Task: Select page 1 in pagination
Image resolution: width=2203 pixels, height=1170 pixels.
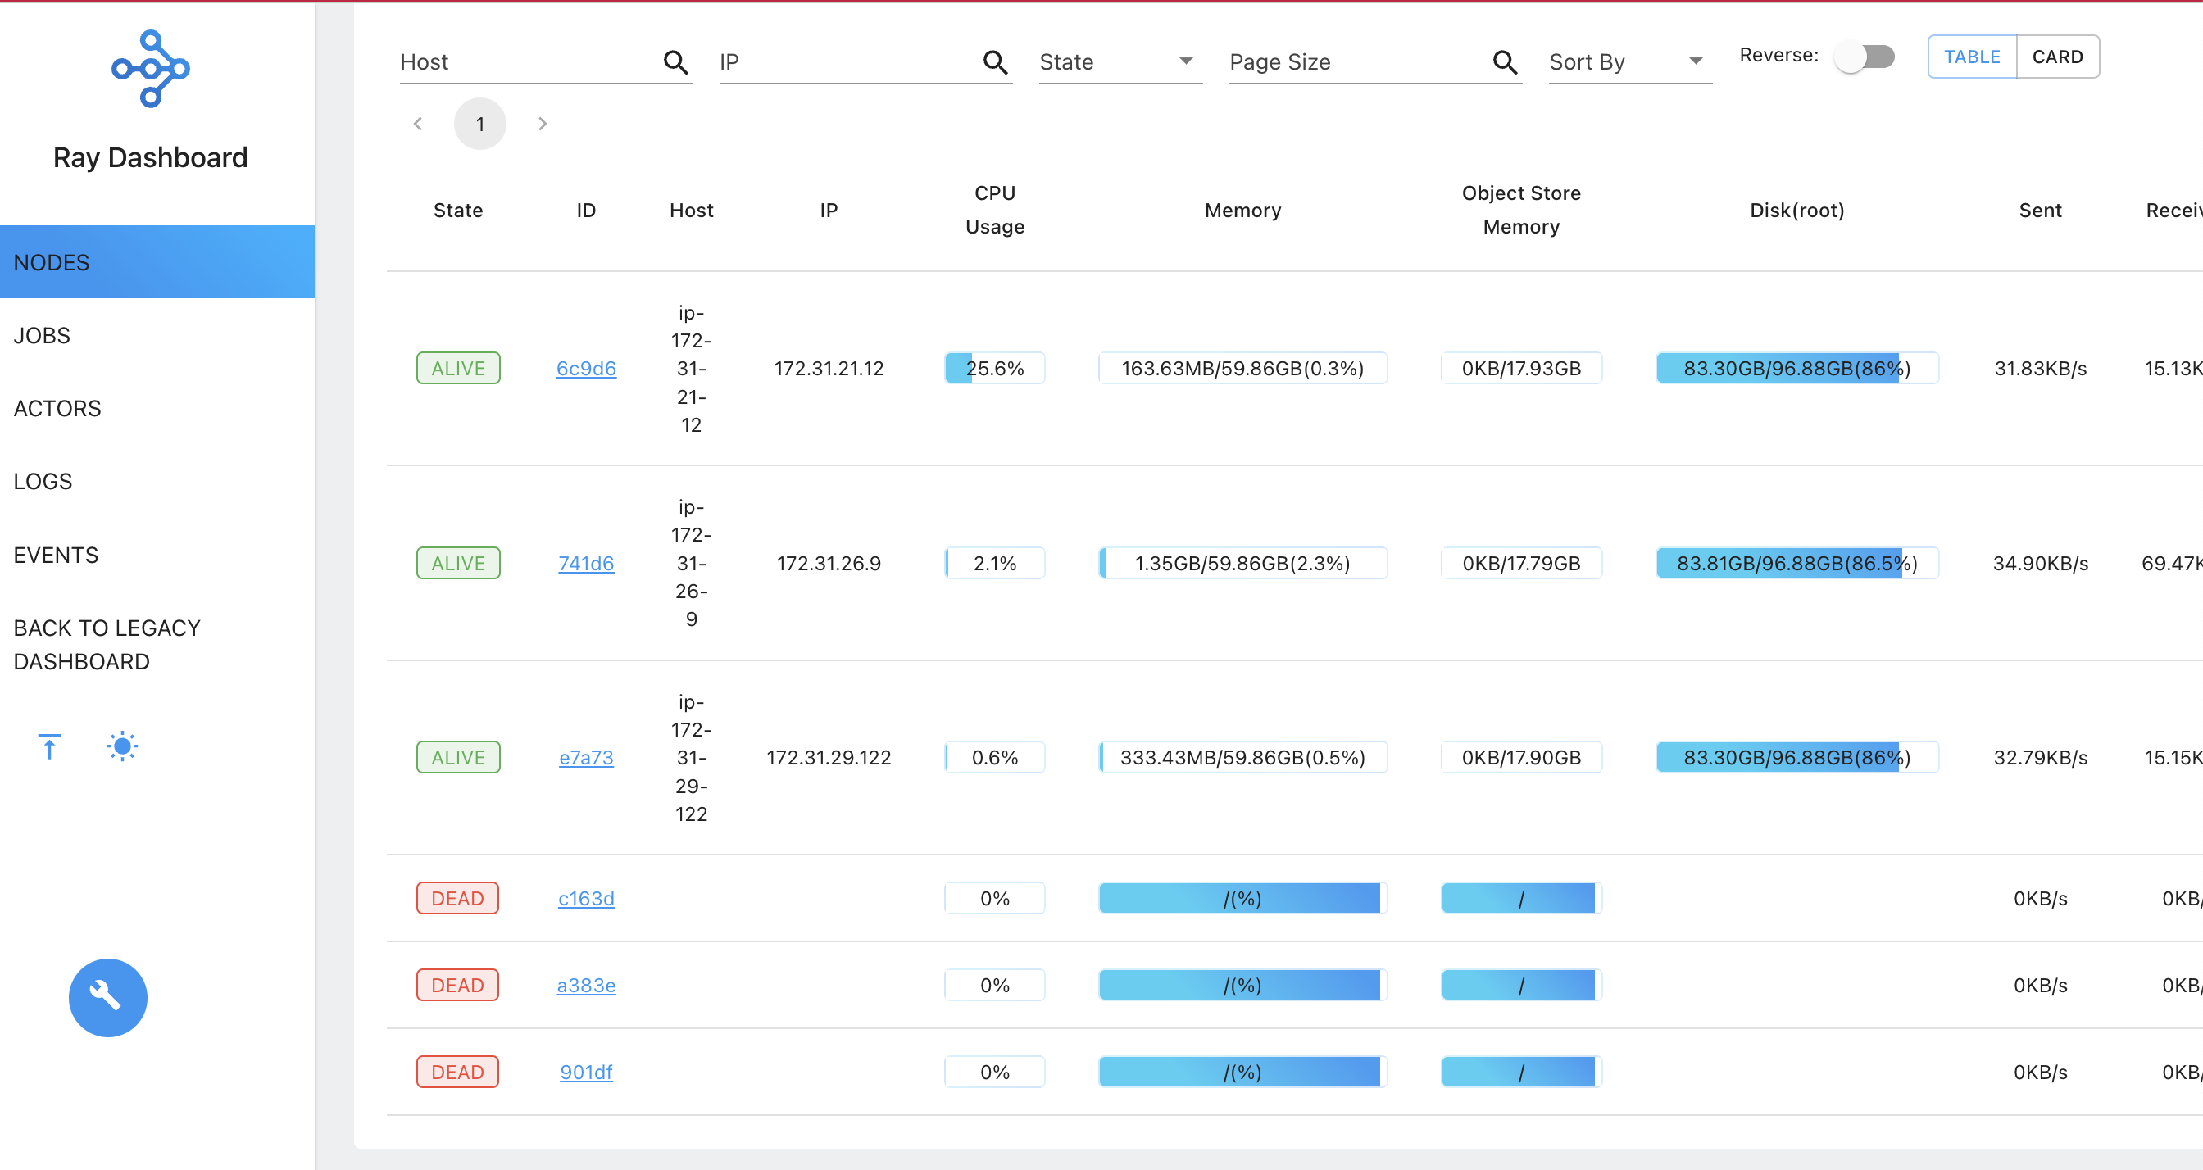Action: point(479,123)
